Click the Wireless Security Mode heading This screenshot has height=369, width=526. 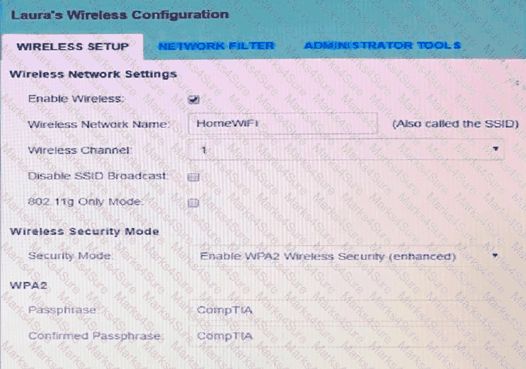(x=84, y=231)
